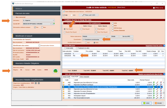The height and width of the screenshot is (108, 167).
Task: Click the favorite star for PPS row
Action: point(63,98)
